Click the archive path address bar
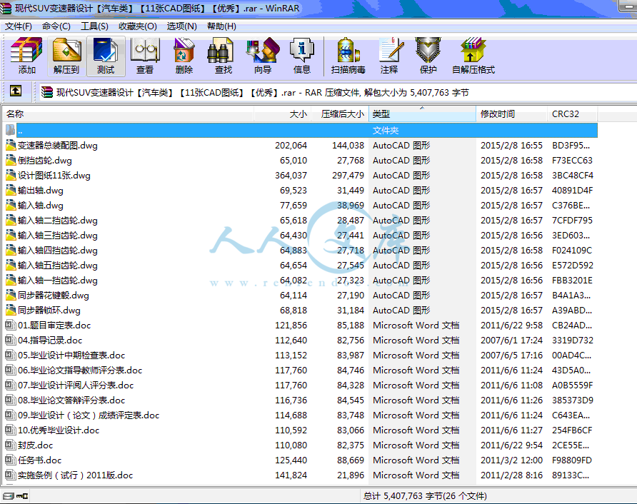Image resolution: width=637 pixels, height=504 pixels. click(337, 93)
